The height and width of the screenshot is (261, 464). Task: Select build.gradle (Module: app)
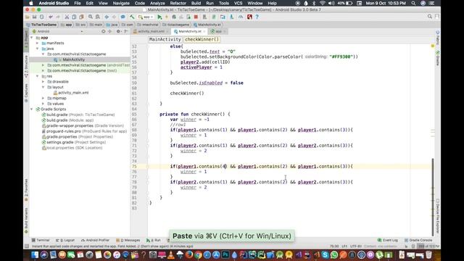click(70, 120)
